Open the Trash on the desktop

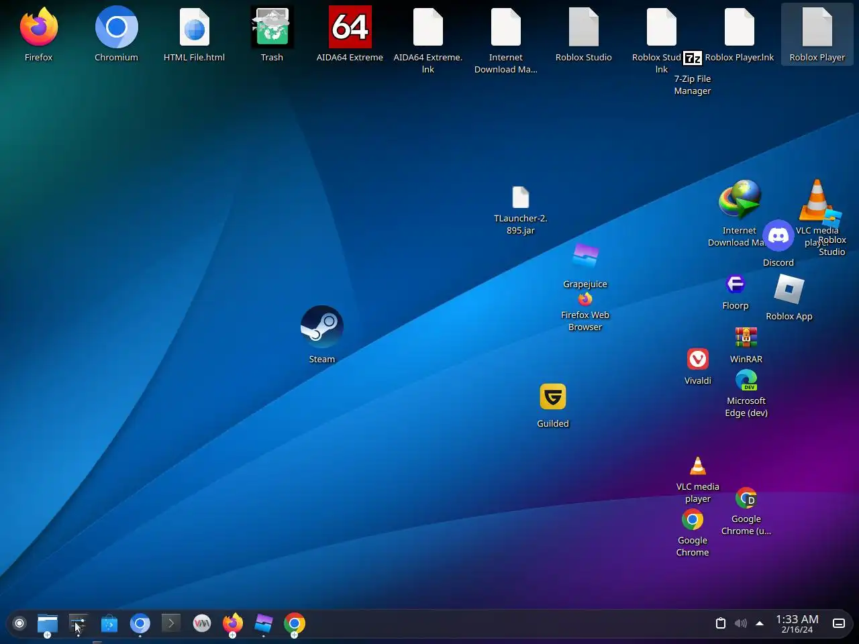(272, 27)
